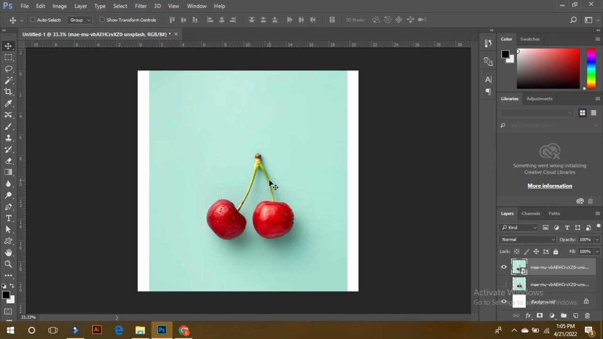The width and height of the screenshot is (603, 339).
Task: Open the Normal blend mode dropdown
Action: click(x=528, y=240)
